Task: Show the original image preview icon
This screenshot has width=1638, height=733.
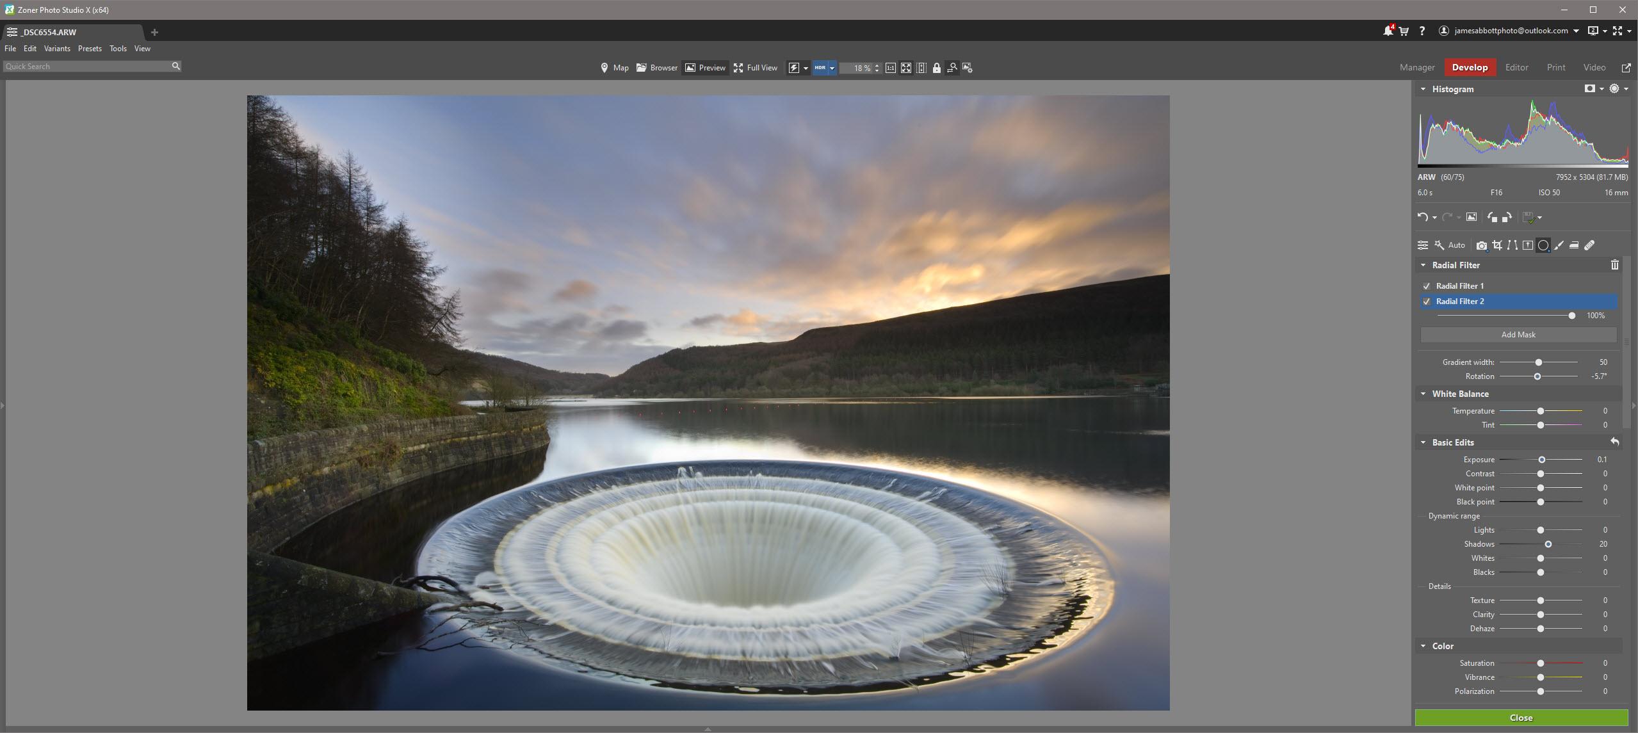Action: click(1472, 217)
